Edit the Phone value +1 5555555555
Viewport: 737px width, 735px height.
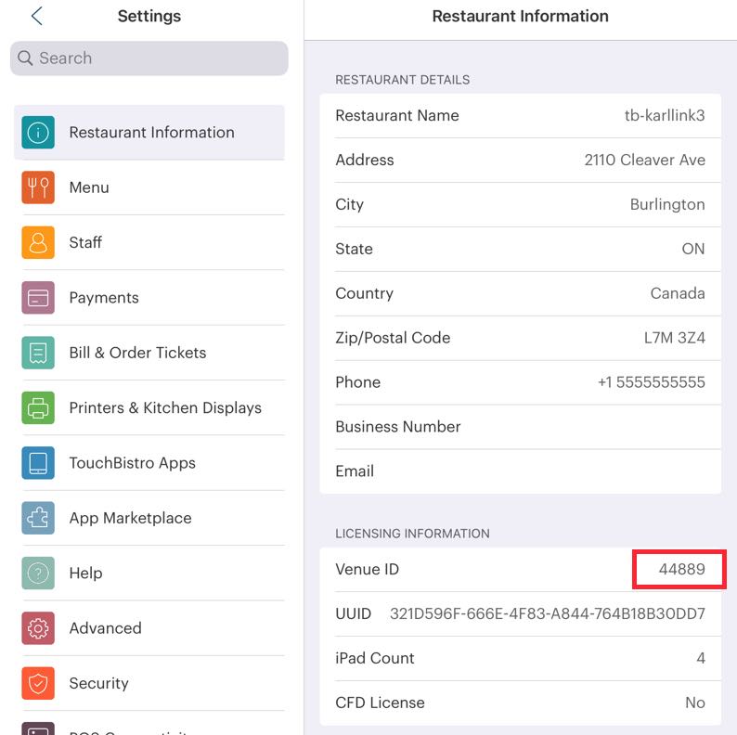[651, 382]
